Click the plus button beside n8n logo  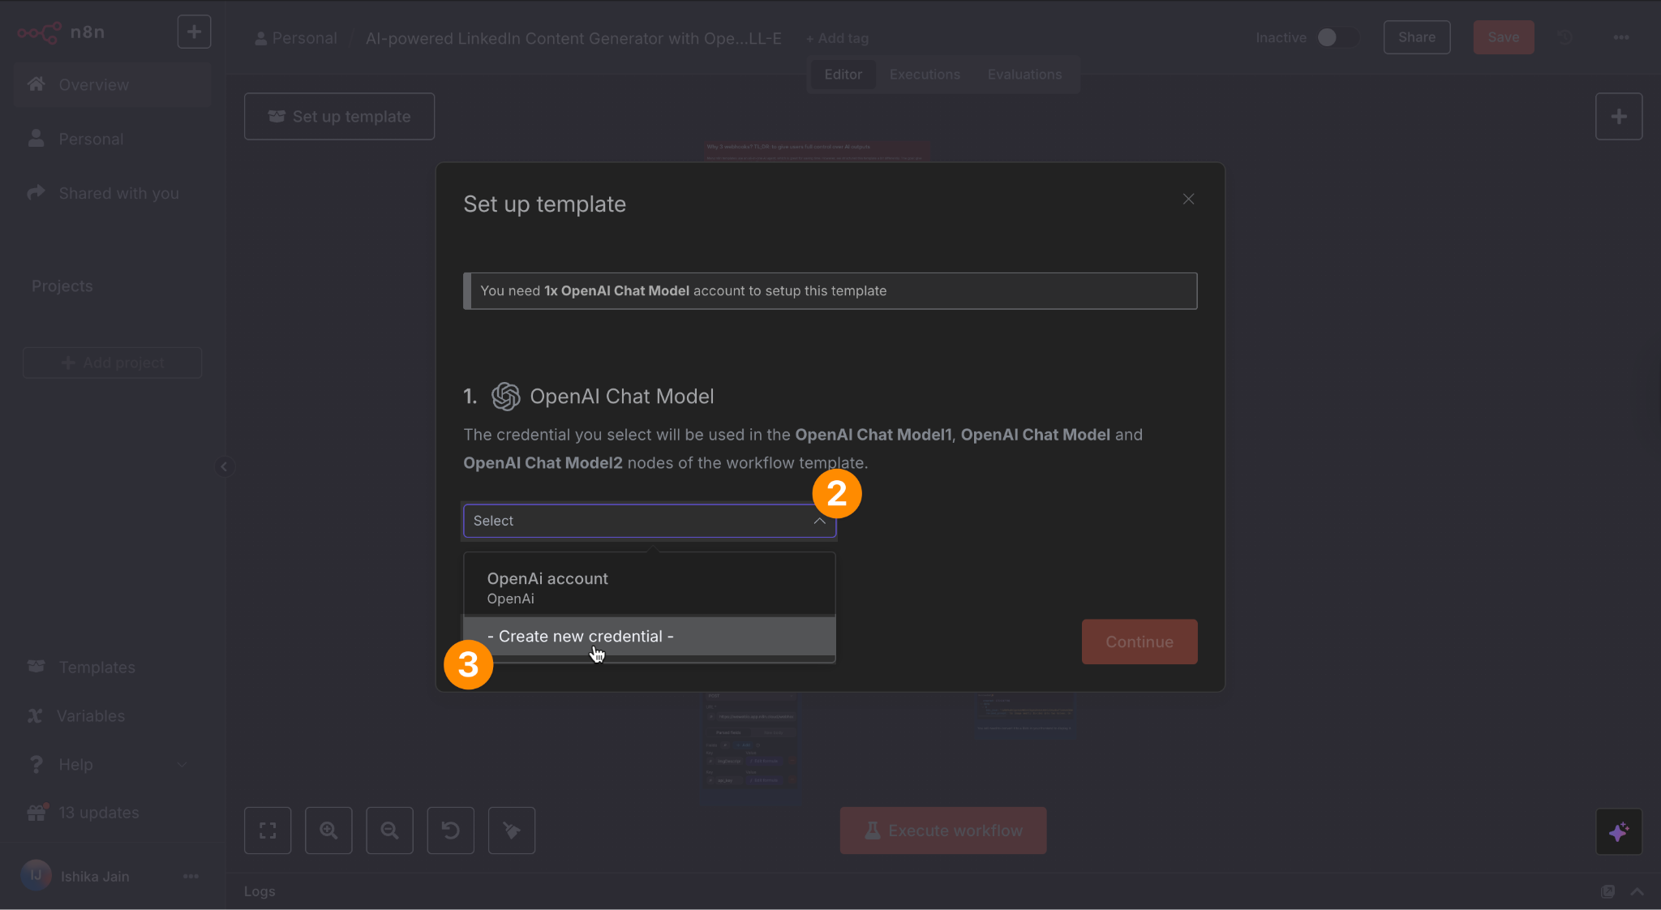click(194, 32)
